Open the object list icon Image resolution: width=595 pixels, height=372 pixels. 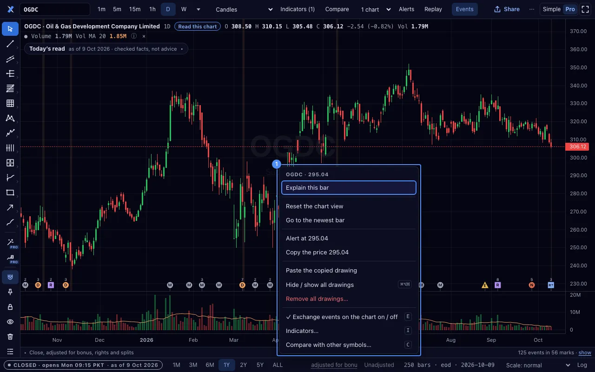point(10,352)
